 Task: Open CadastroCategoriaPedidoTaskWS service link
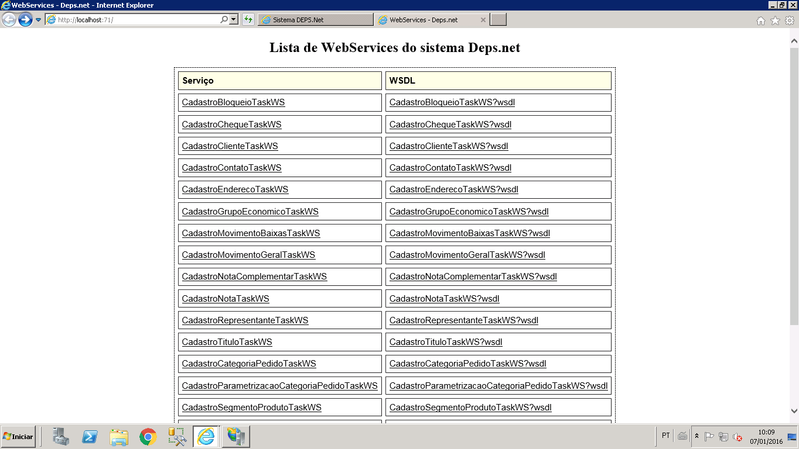(249, 364)
